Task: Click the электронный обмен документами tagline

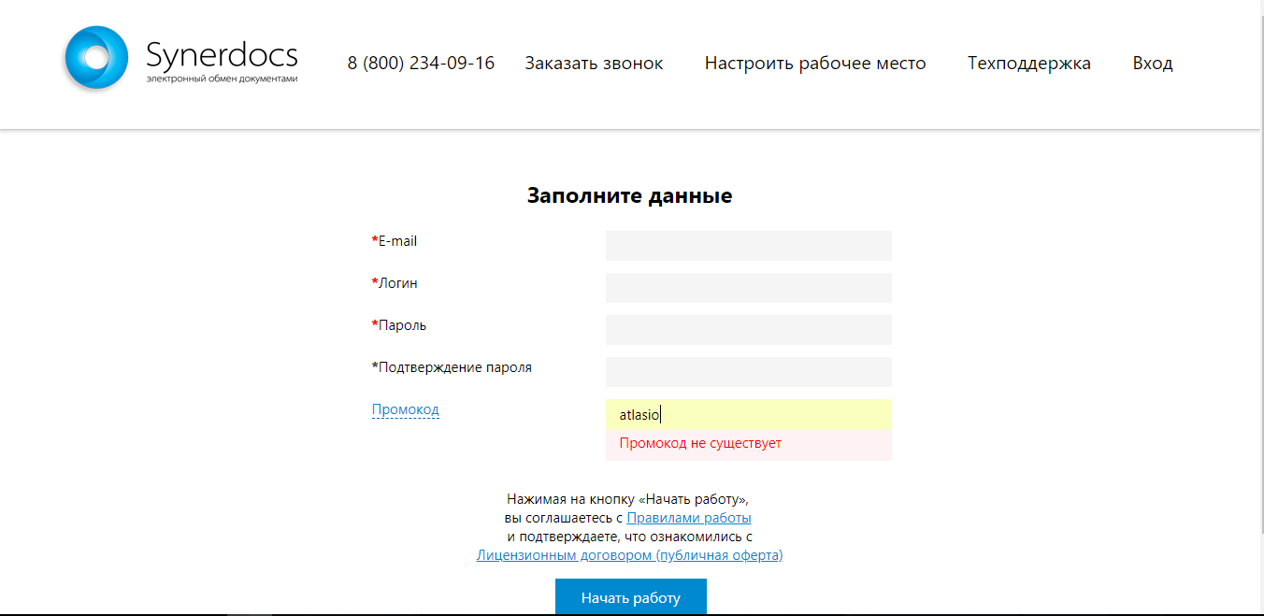Action: pos(222,79)
